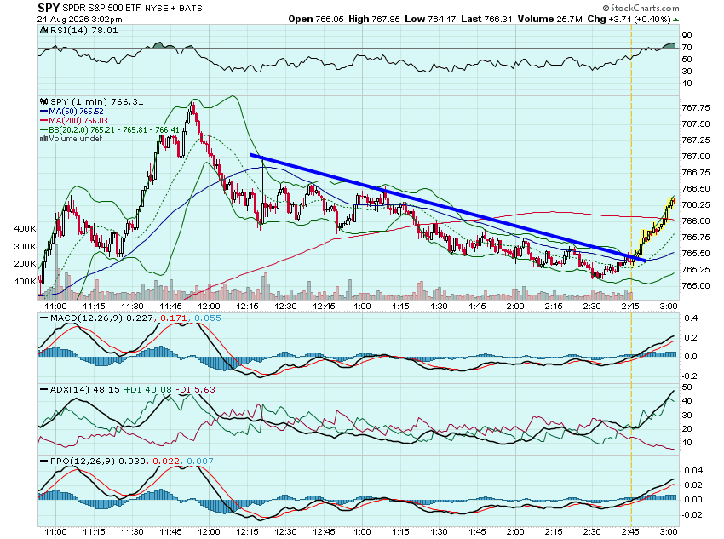Click the Volume undef legend text
The width and height of the screenshot is (724, 539).
click(75, 139)
